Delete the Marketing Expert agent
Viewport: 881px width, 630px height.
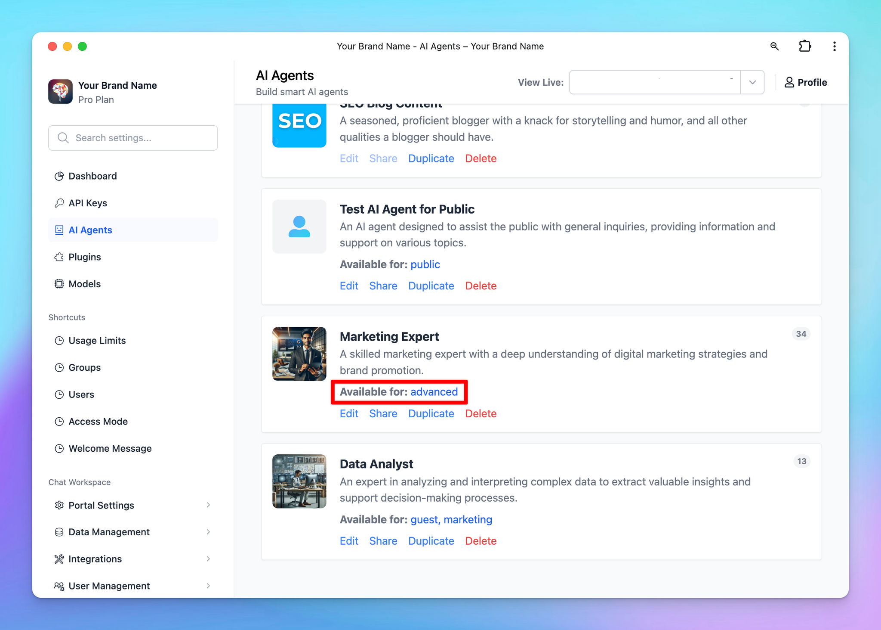tap(481, 413)
